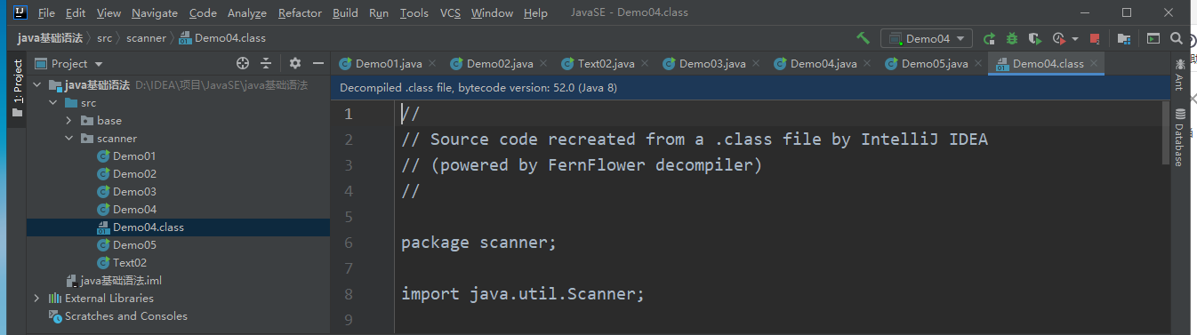Image resolution: width=1197 pixels, height=335 pixels.
Task: Toggle the Database side tool window
Action: click(1180, 137)
